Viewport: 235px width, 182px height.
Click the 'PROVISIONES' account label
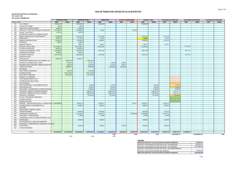point(23,69)
